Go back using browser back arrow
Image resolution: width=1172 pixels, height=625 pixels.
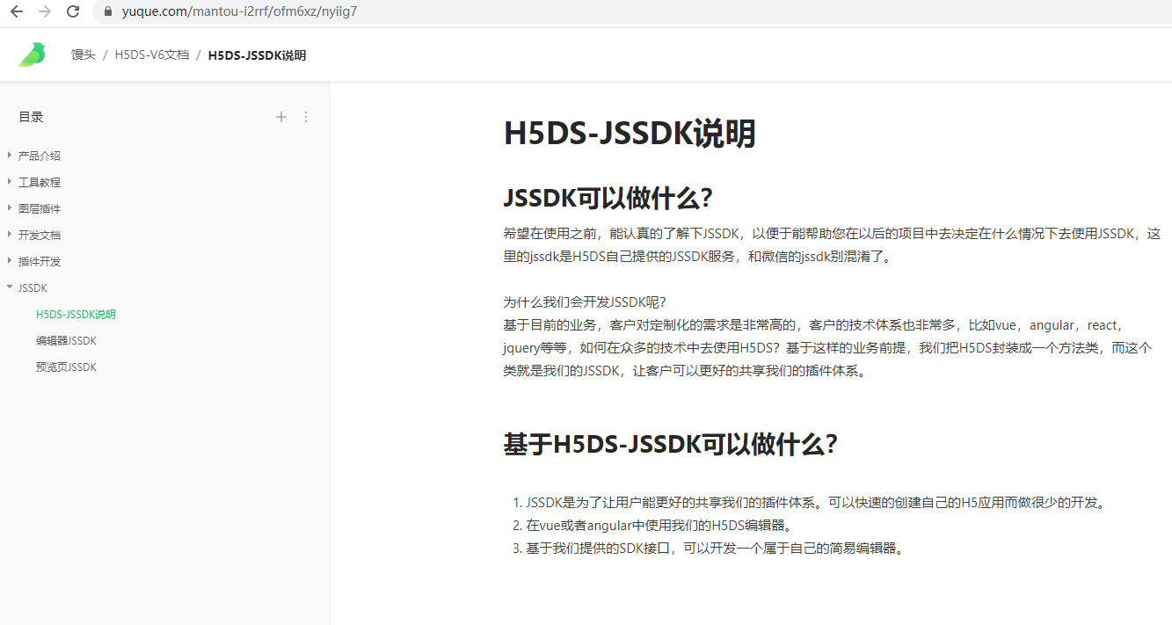point(16,11)
